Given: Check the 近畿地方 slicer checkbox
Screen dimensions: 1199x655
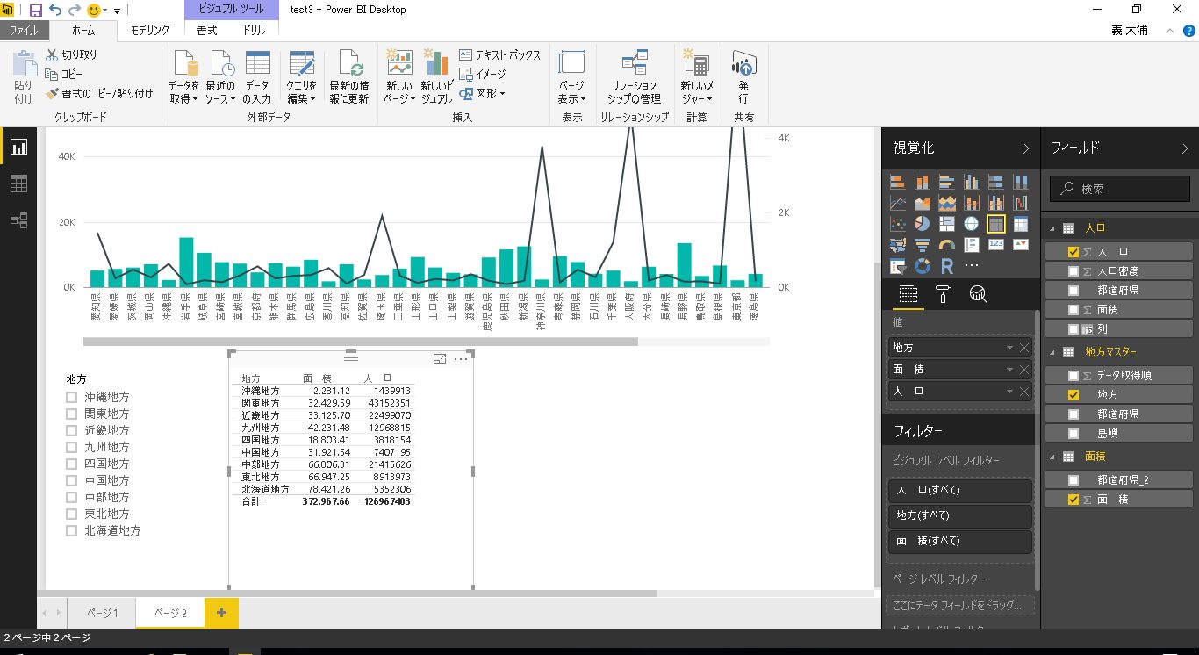Looking at the screenshot, I should coord(72,430).
